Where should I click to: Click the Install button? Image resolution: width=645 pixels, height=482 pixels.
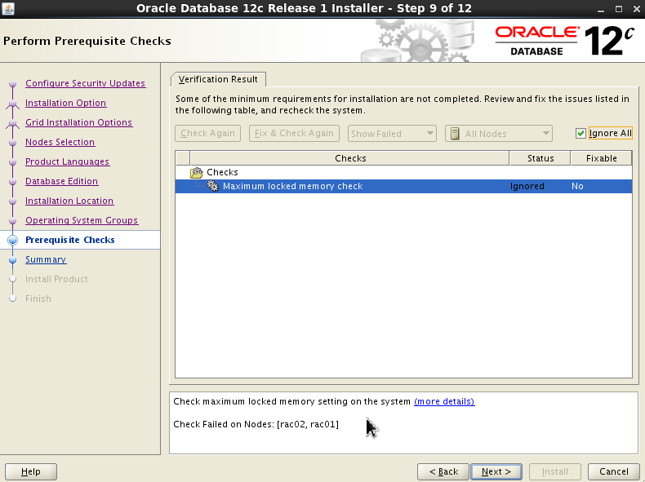555,471
